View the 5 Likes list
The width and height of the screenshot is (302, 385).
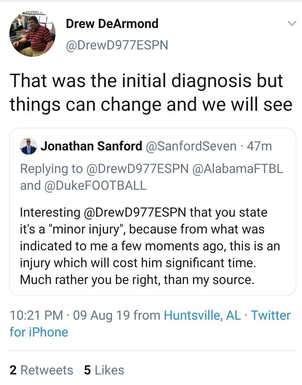point(104,370)
